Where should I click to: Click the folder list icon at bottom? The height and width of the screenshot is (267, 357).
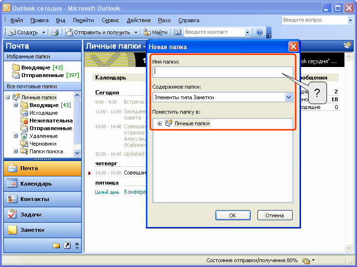tap(56, 245)
